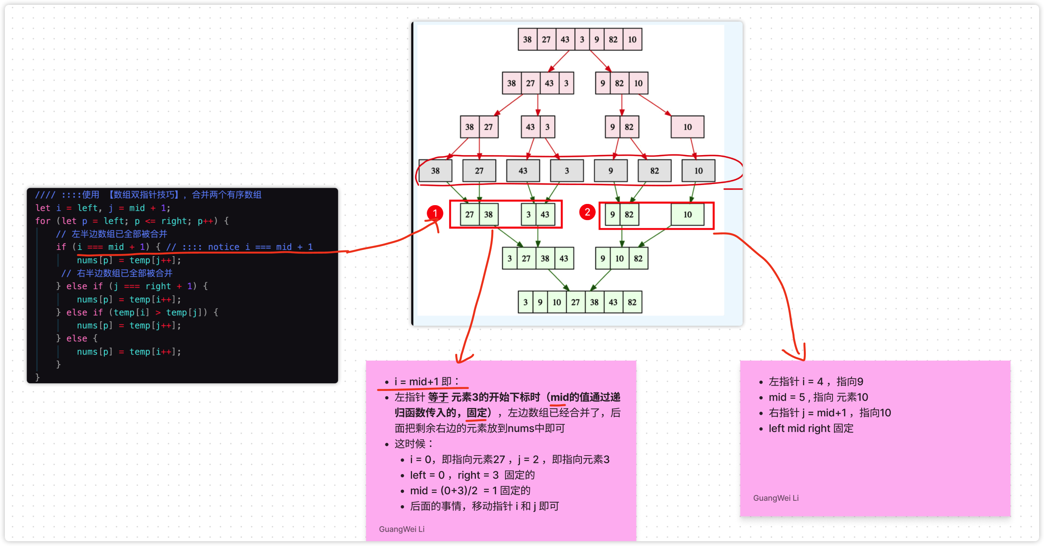Click the pink pair '38 27'
The image size is (1044, 546).
point(479,127)
